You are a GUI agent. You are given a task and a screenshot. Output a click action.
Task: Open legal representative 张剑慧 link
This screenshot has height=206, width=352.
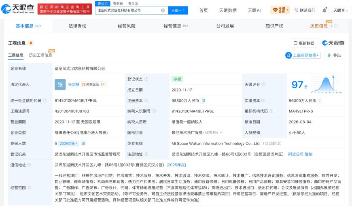(74, 85)
